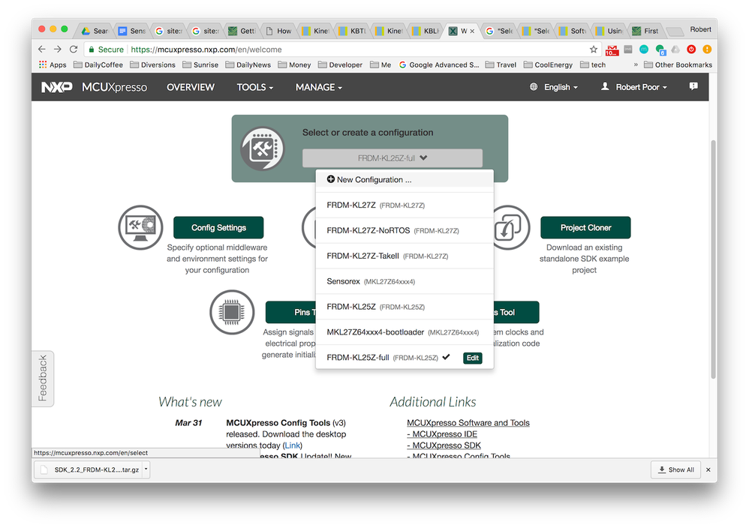The width and height of the screenshot is (749, 528).
Task: Go forward using the browser forward arrow
Action: pyautogui.click(x=58, y=49)
